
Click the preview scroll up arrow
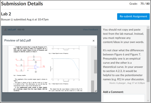pos(95,47)
